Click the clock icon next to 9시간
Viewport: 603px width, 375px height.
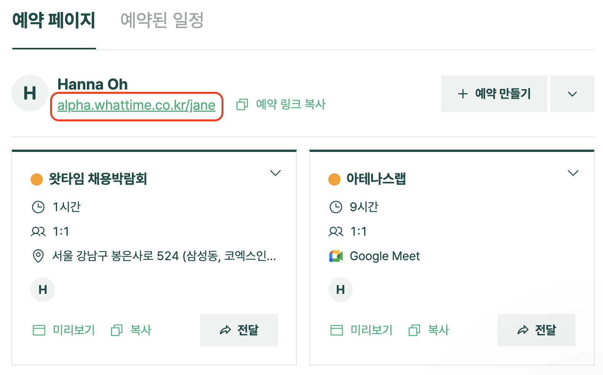coord(336,207)
